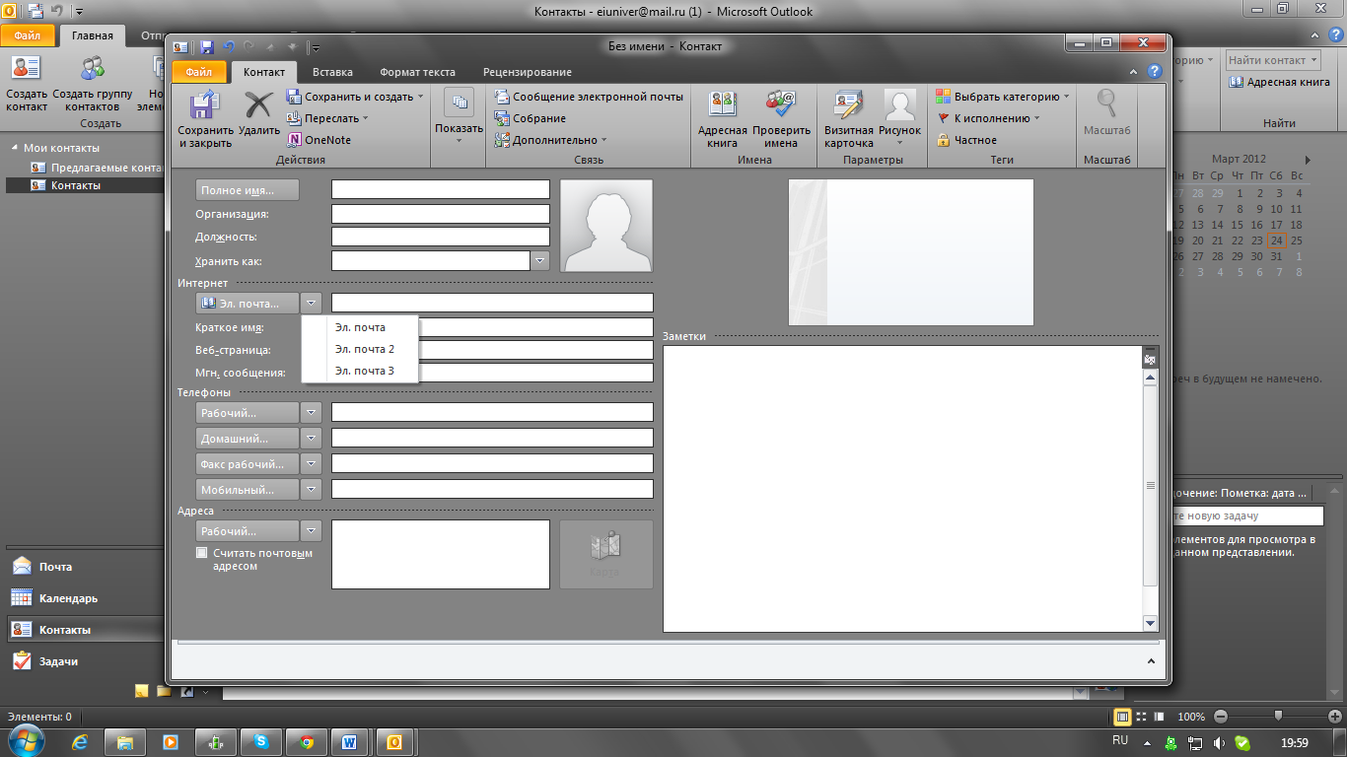The image size is (1347, 757).
Task: Switch to the Вставка tab
Action: (332, 72)
